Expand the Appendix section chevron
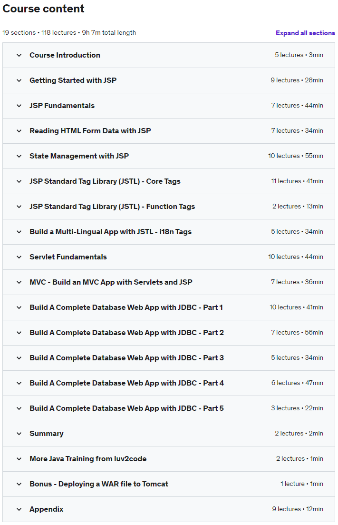 19,509
